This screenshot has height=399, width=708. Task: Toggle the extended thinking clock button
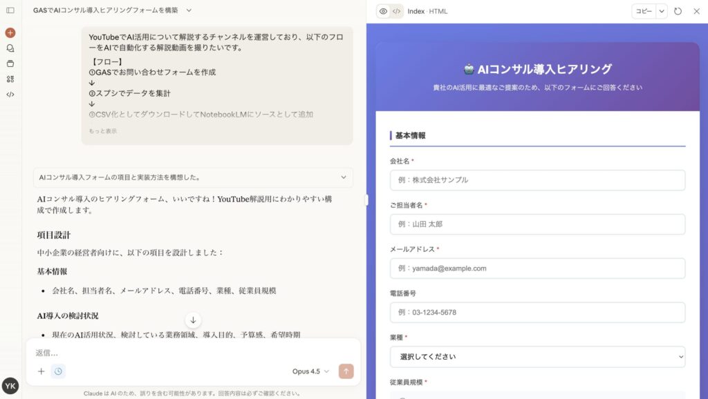click(58, 371)
